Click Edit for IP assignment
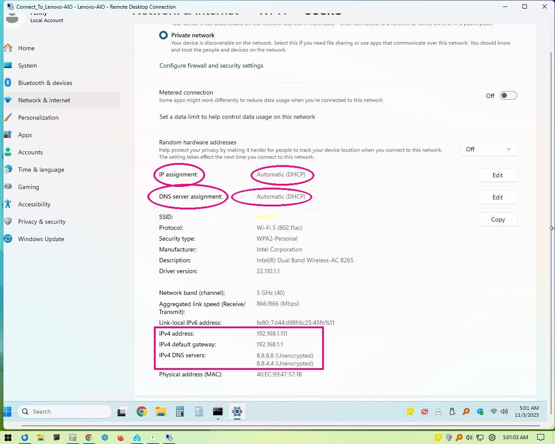 click(497, 175)
